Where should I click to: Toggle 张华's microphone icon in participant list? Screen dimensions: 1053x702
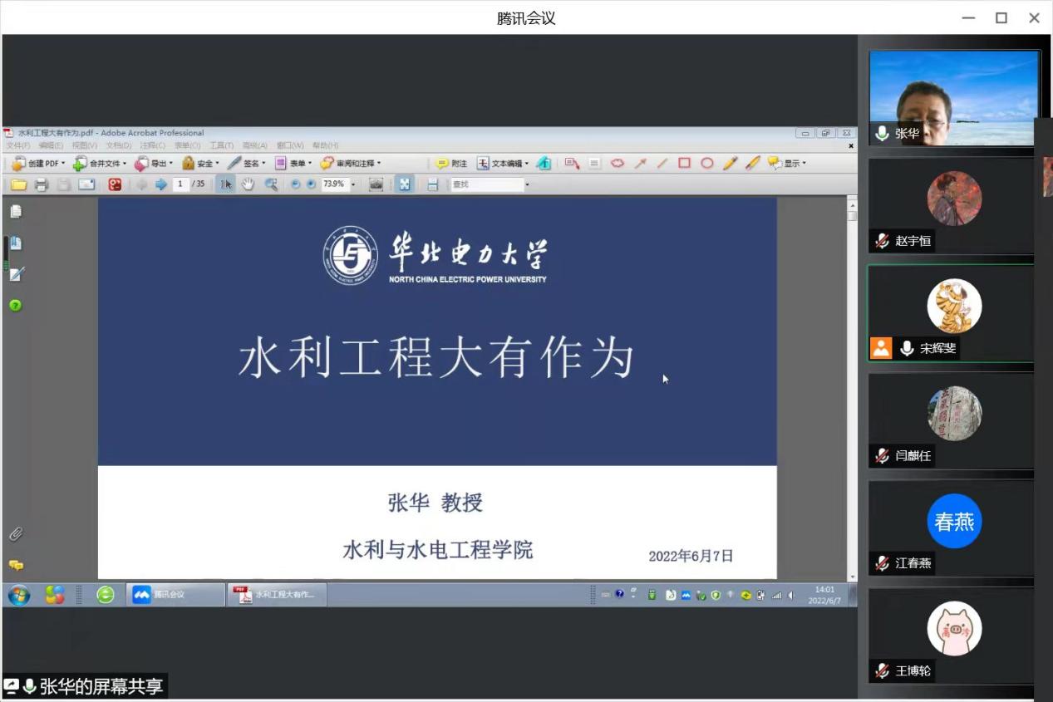(882, 134)
